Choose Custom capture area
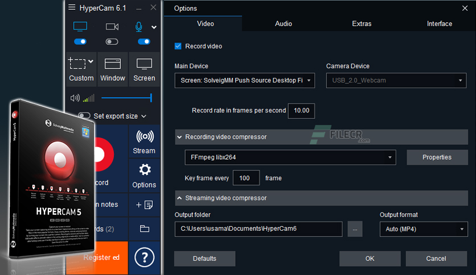 81,69
